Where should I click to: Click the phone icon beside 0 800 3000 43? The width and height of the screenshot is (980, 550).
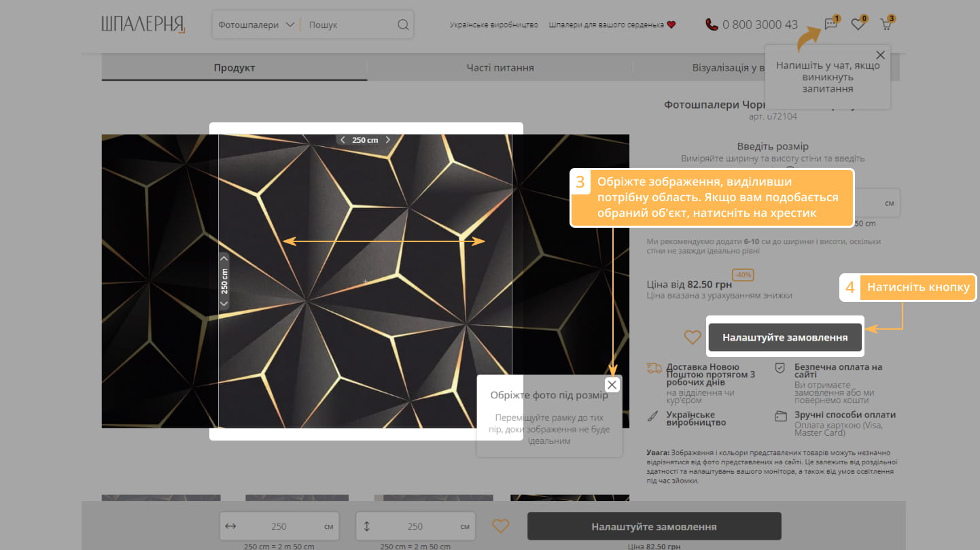click(712, 24)
